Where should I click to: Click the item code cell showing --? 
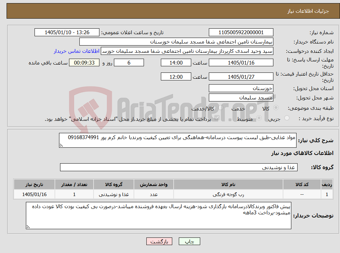(302, 194)
